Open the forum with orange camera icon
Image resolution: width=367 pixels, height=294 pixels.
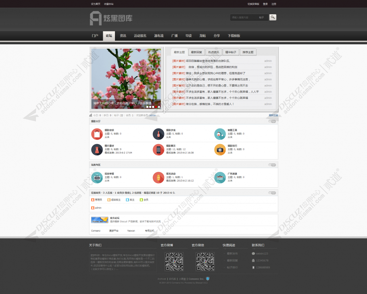tap(220, 149)
